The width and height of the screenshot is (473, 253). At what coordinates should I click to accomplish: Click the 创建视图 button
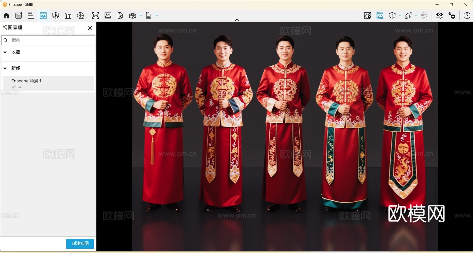tap(80, 244)
